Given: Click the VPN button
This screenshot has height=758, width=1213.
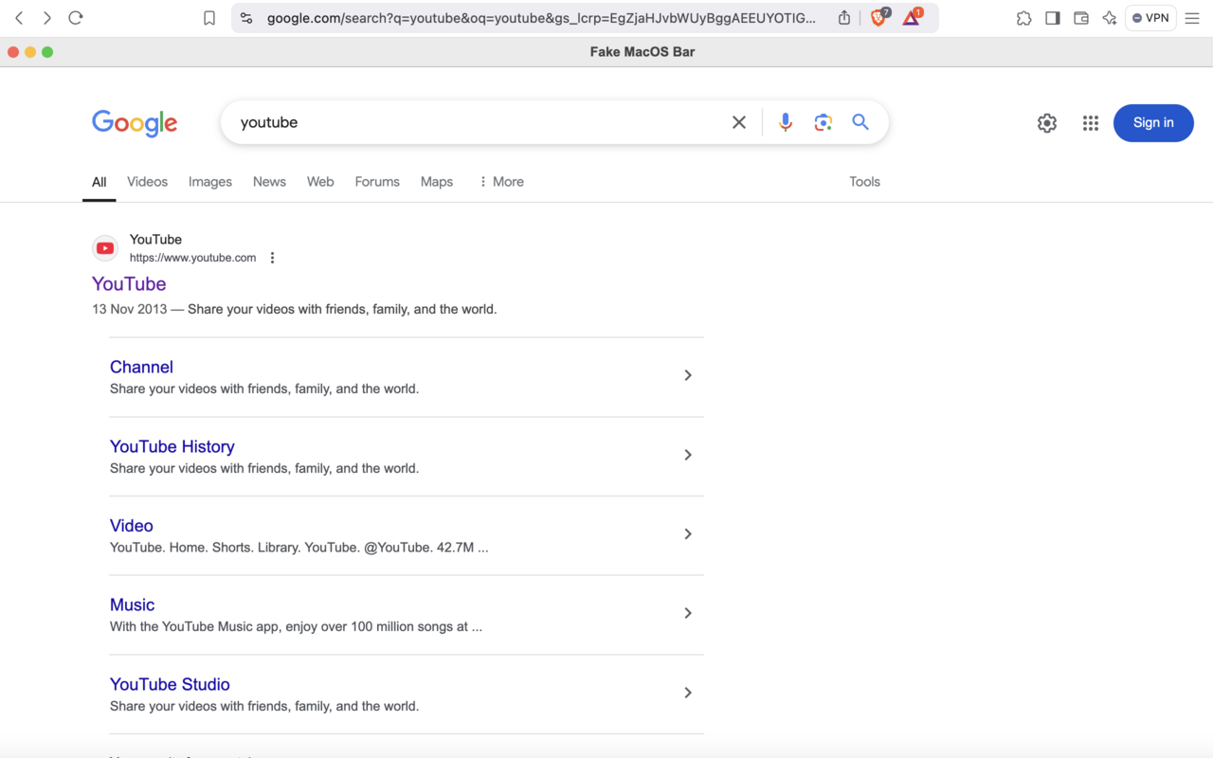Looking at the screenshot, I should tap(1150, 18).
